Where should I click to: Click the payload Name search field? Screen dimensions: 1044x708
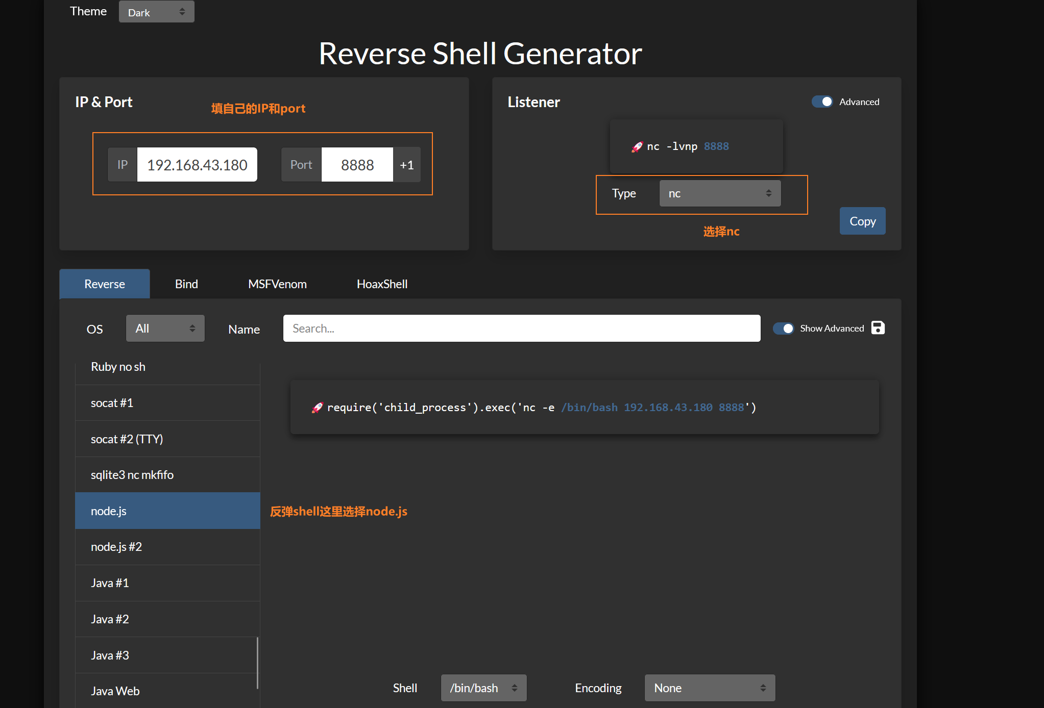521,328
